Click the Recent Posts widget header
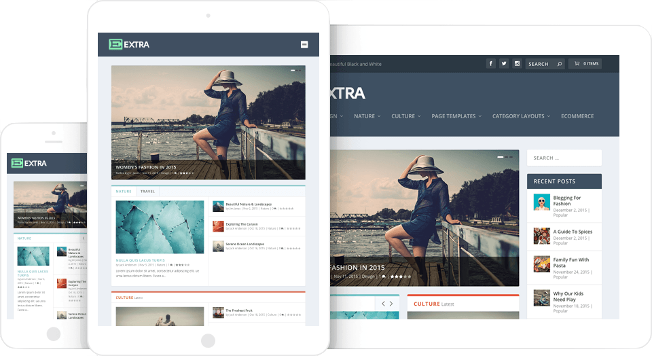 564,181
